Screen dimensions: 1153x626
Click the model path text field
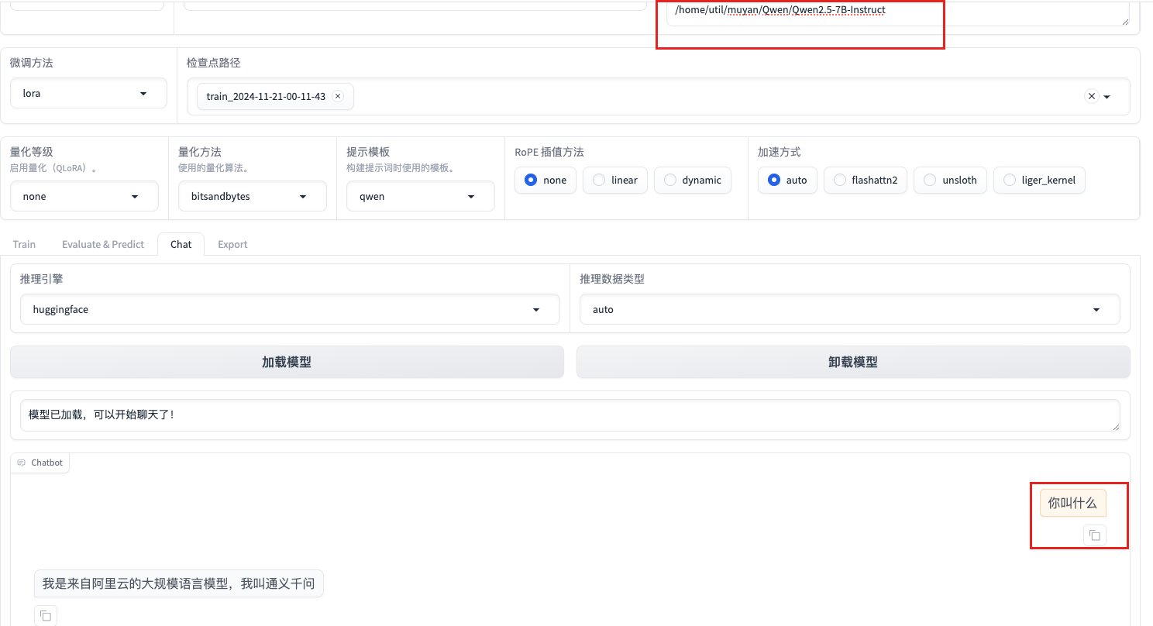(x=891, y=12)
